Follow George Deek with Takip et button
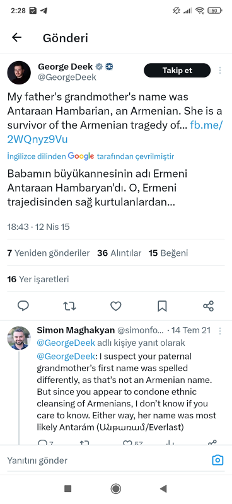This screenshot has width=232, height=504. [x=177, y=71]
